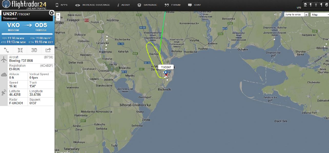Show flight route path icon
Viewport: 329px width, 153px height.
[x=6, y=50]
